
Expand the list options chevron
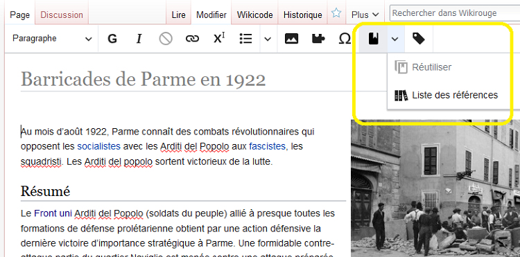tap(268, 39)
